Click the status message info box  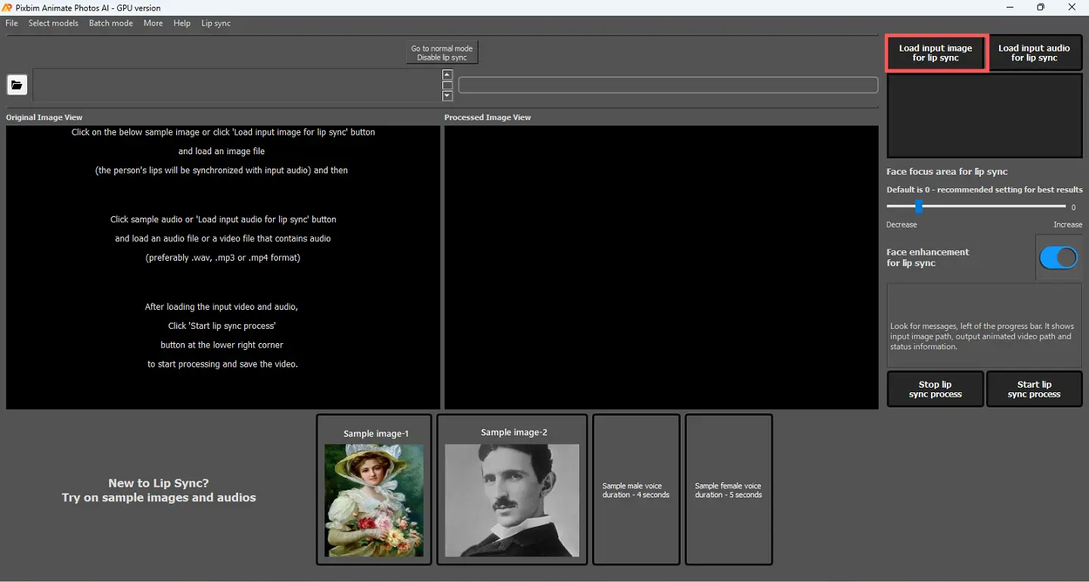coord(985,326)
